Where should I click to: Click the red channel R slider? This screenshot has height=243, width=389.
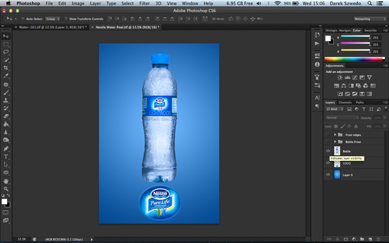point(355,37)
